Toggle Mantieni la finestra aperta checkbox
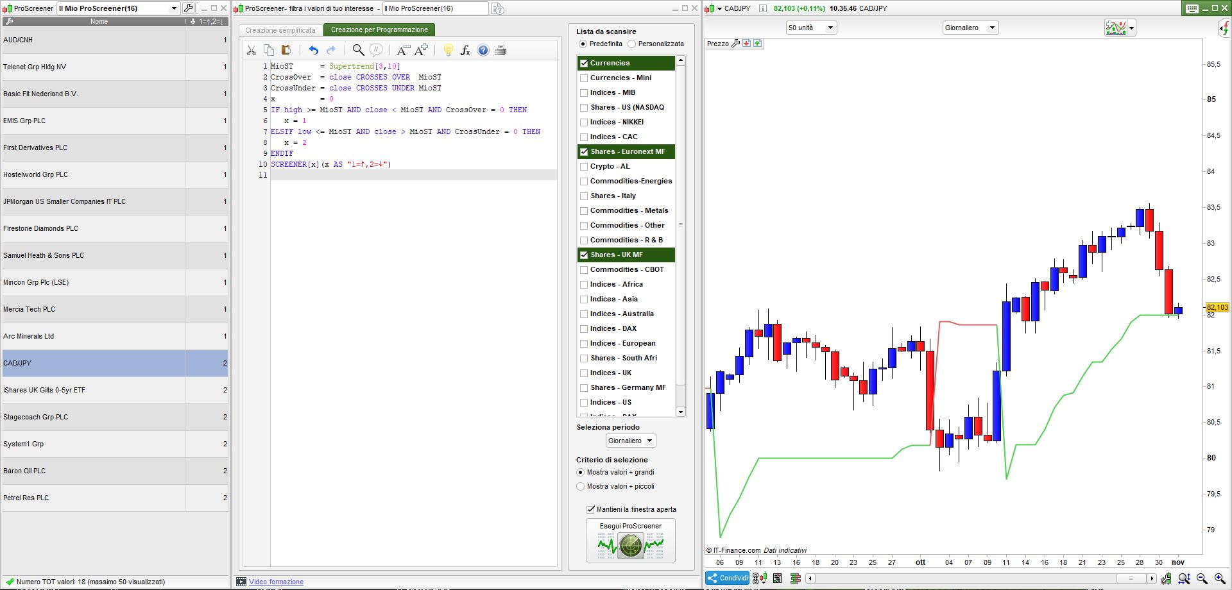Image resolution: width=1232 pixels, height=590 pixels. pos(590,509)
